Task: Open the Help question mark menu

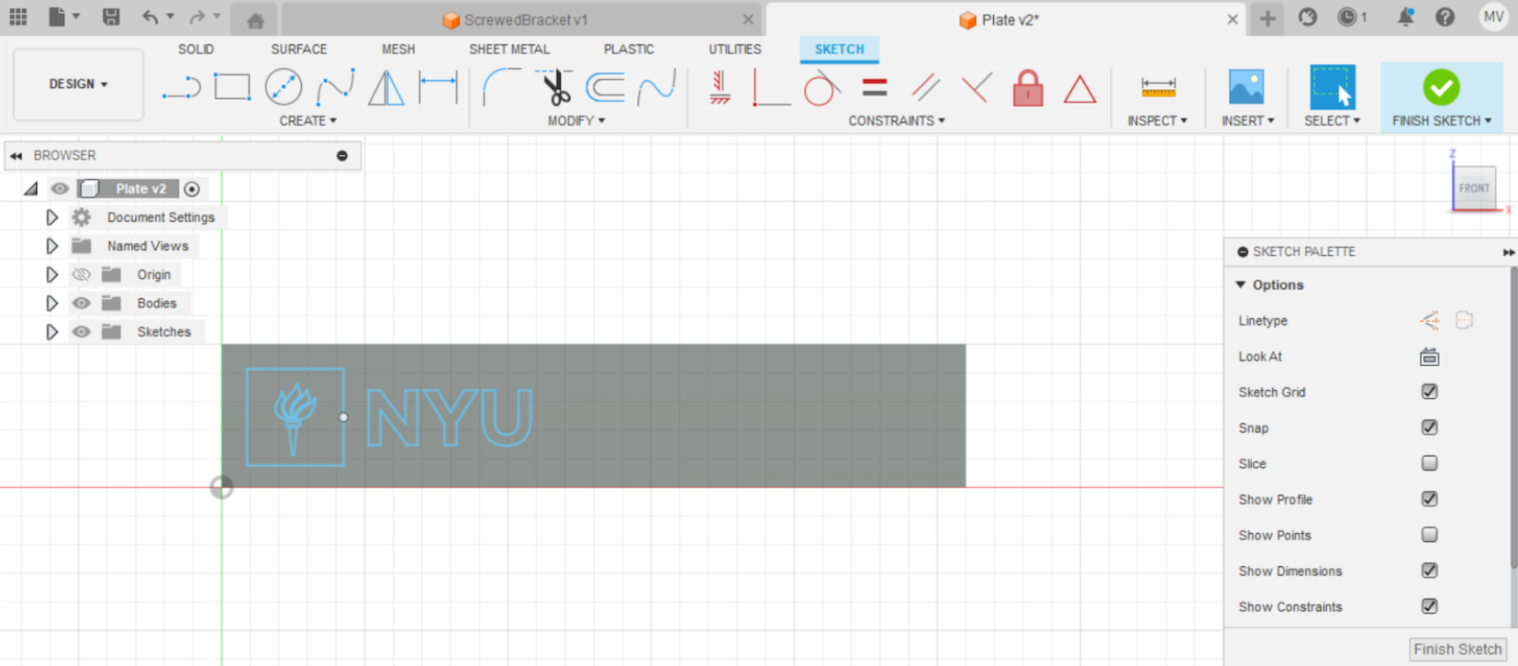Action: (x=1445, y=17)
